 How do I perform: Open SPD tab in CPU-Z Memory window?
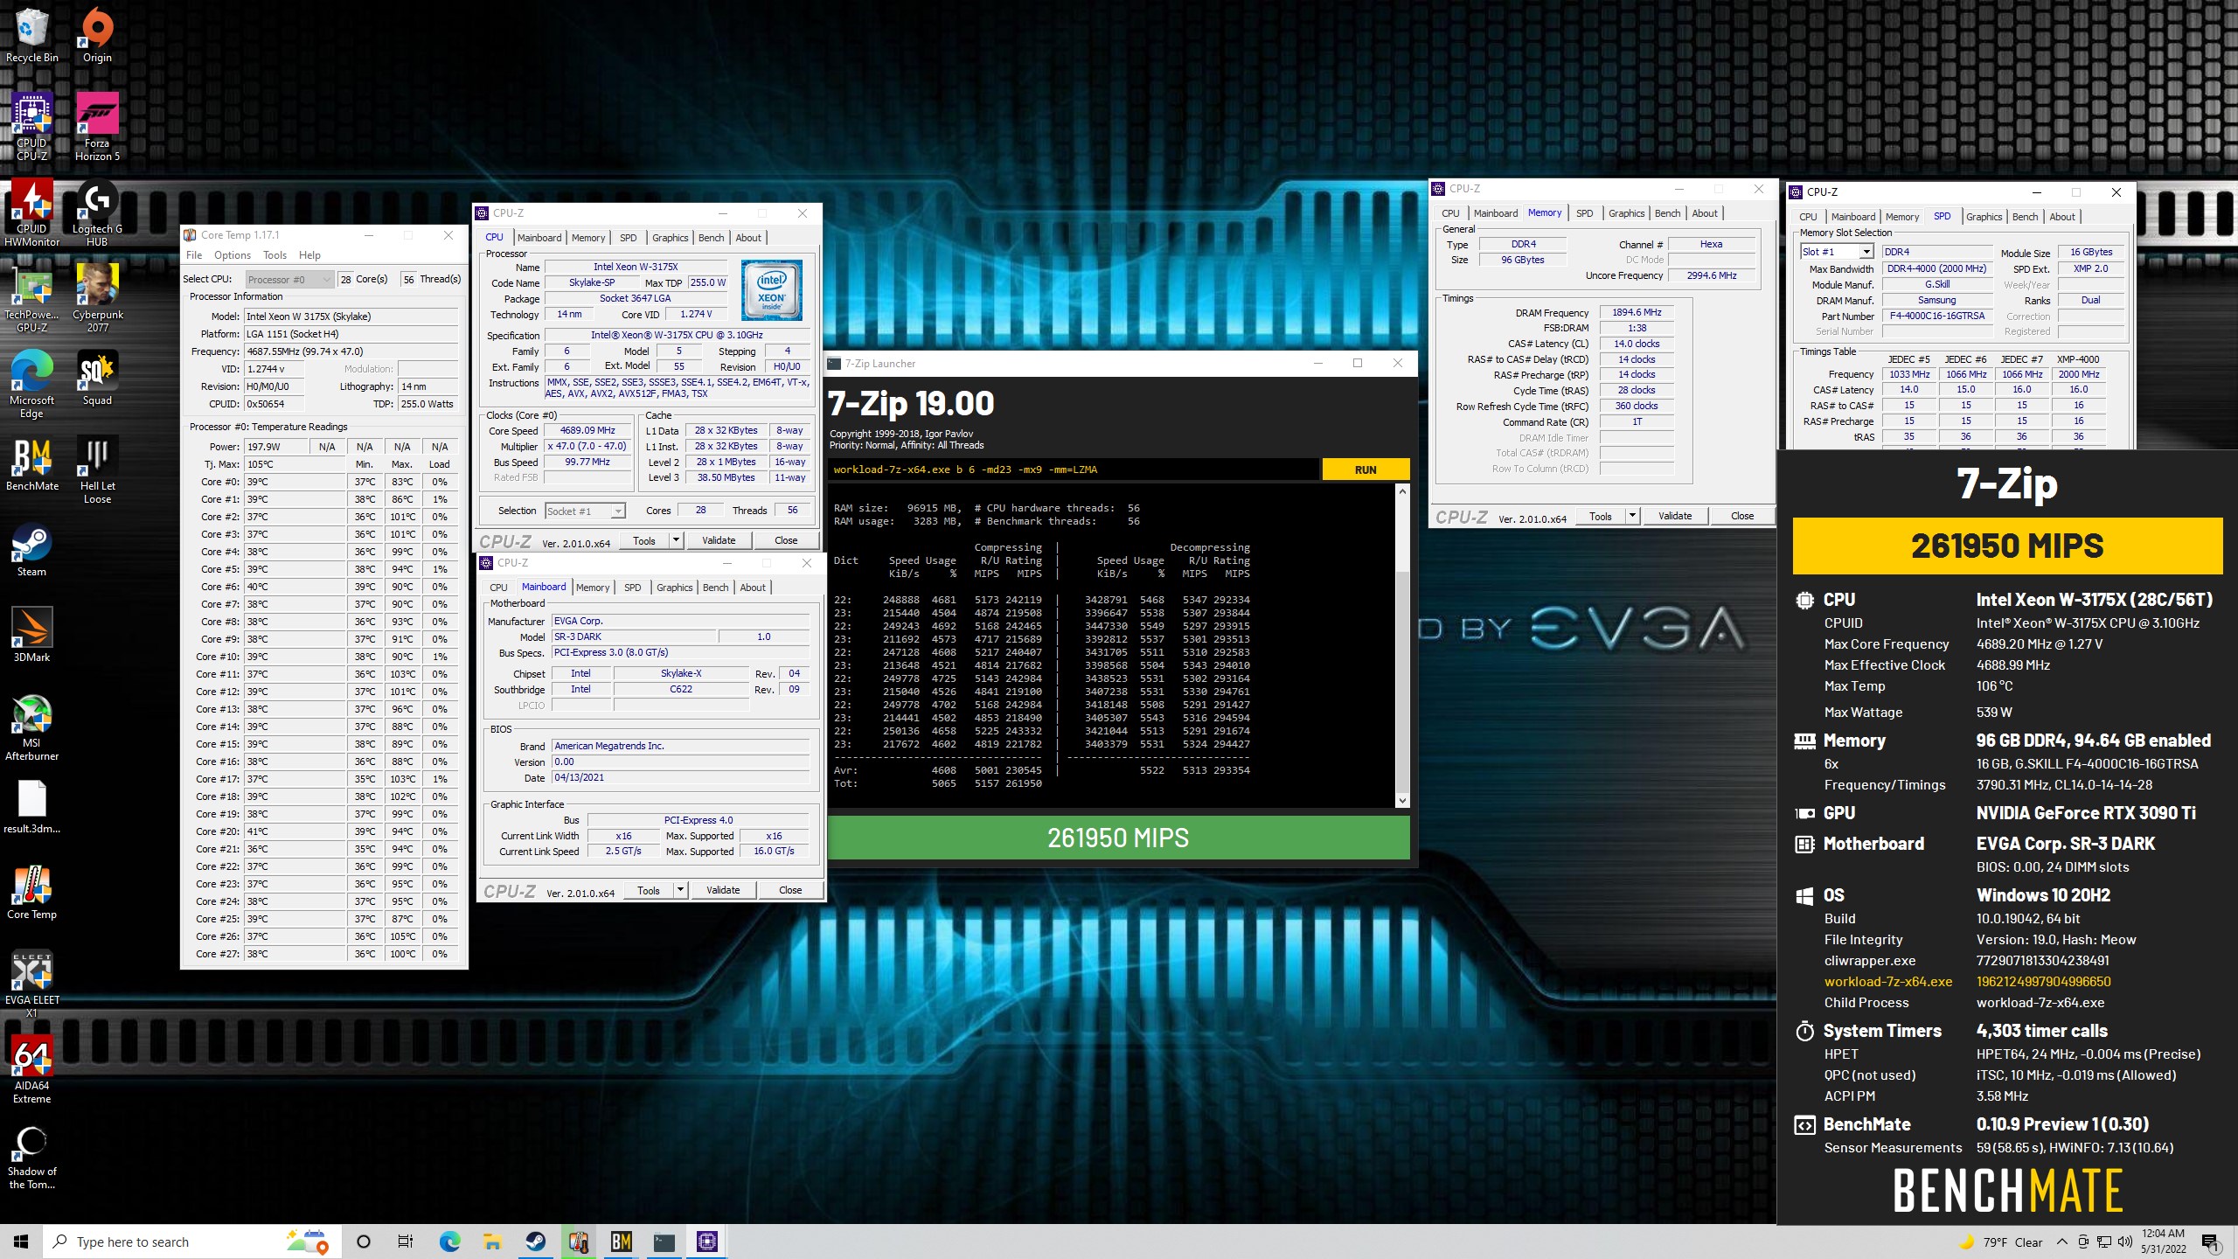pos(1584,213)
